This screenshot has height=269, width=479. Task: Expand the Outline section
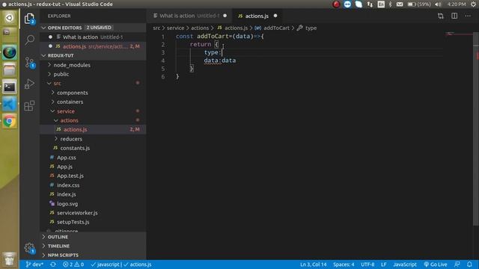(93, 237)
